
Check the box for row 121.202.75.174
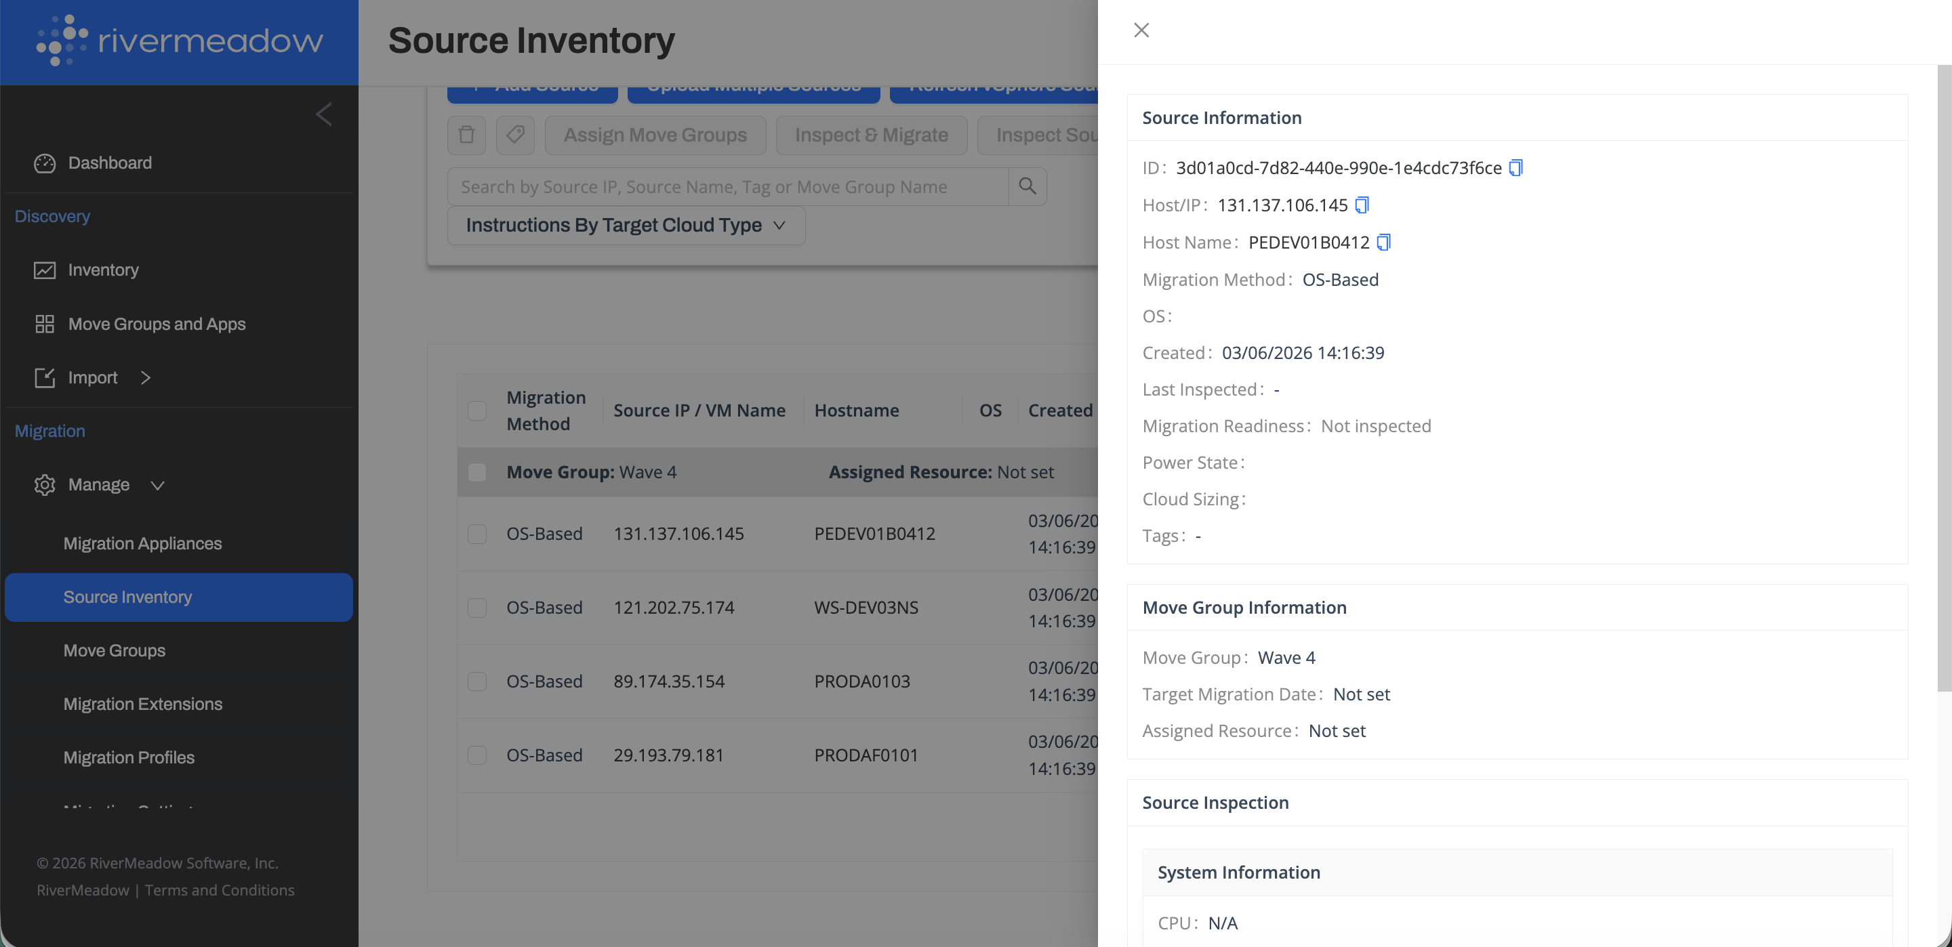coord(476,608)
